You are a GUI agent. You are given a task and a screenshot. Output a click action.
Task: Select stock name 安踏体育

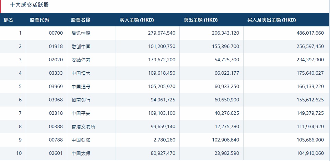coord(81,60)
